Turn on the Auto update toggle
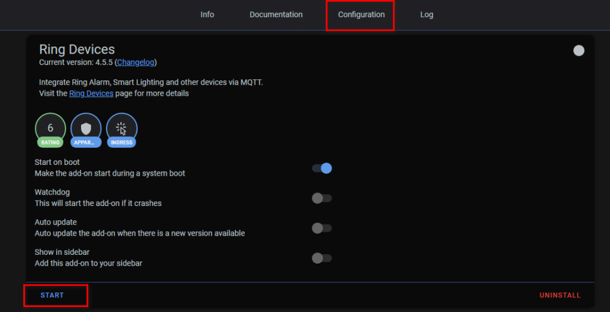This screenshot has height=312, width=610. coord(322,228)
